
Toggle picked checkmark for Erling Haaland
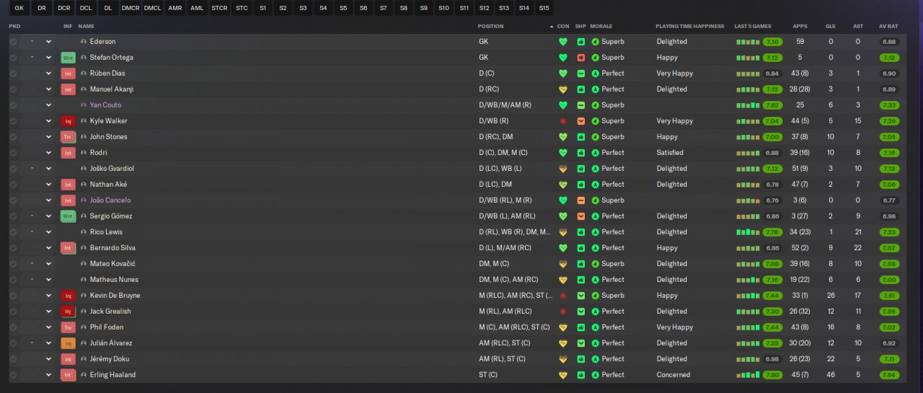click(x=13, y=375)
